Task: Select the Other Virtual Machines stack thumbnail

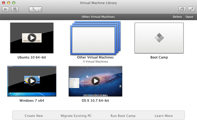Action: tap(95, 38)
